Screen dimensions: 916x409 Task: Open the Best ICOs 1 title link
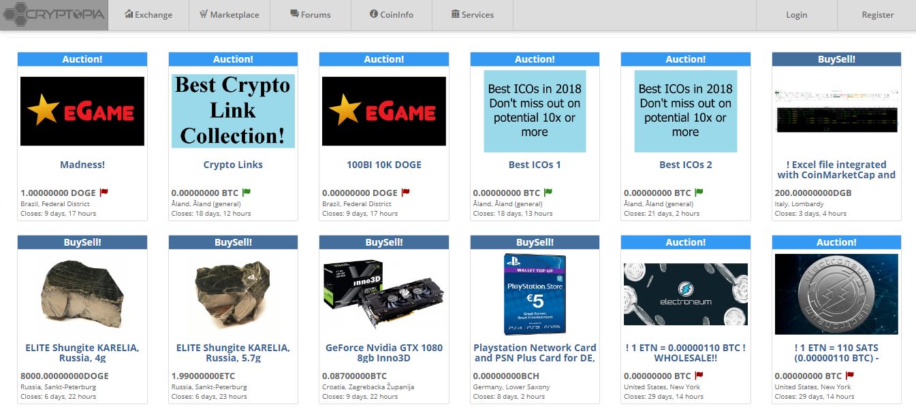coord(535,165)
